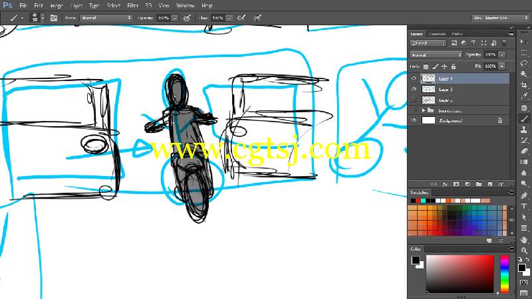Viewport: 532px width, 299px height.
Task: Open the brush Opacity dropdown in options bar
Action: 174,18
